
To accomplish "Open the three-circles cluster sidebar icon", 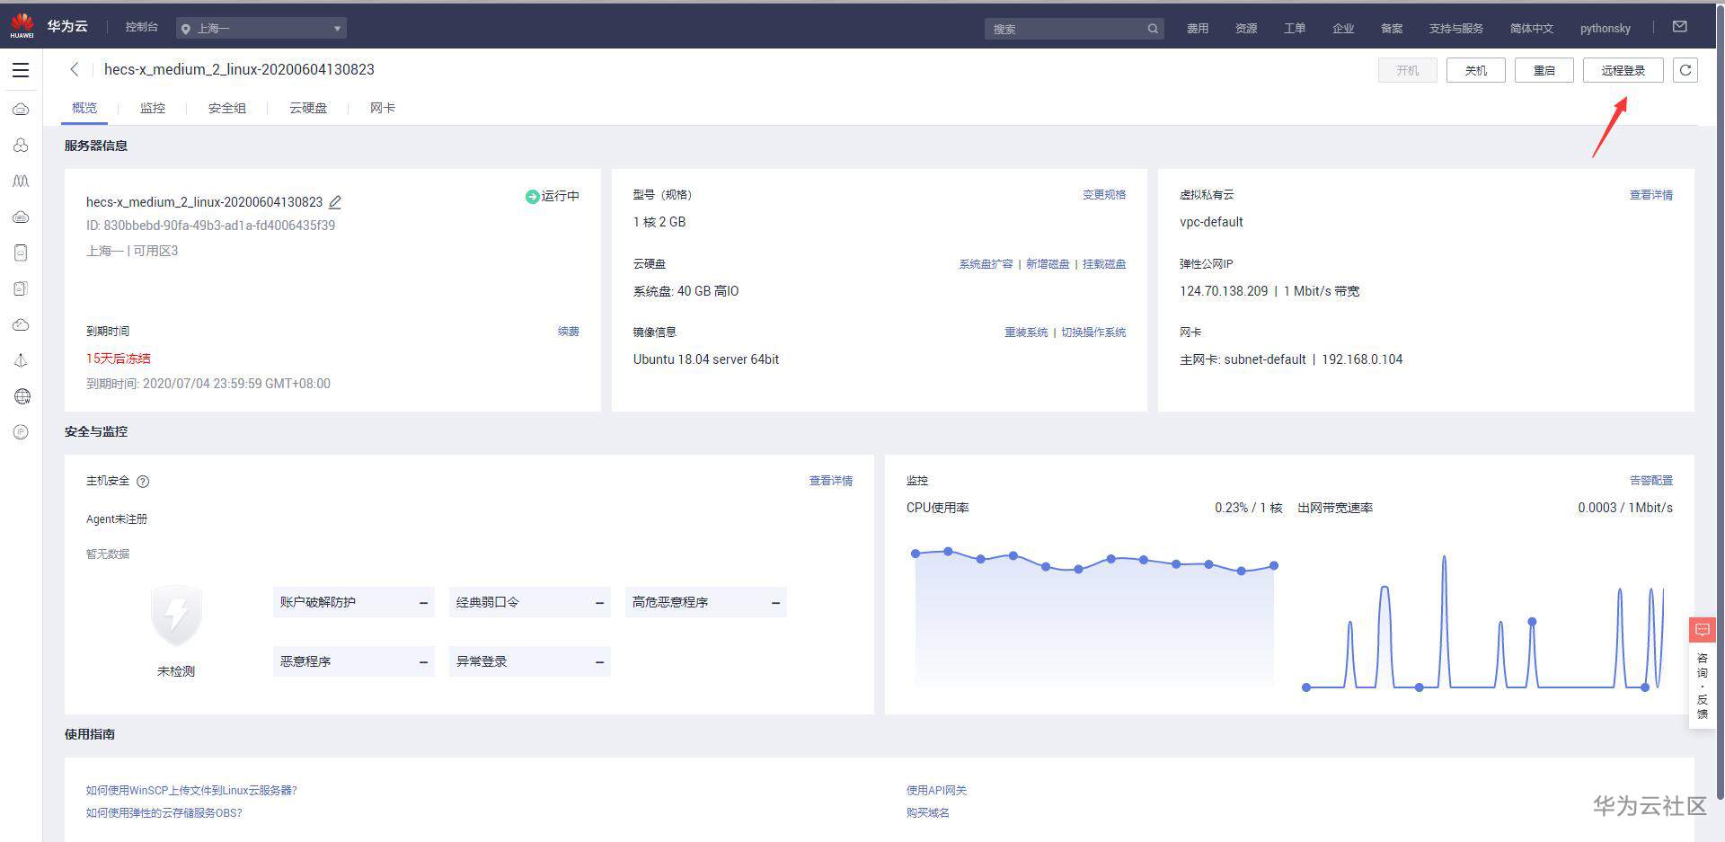I will point(21,146).
